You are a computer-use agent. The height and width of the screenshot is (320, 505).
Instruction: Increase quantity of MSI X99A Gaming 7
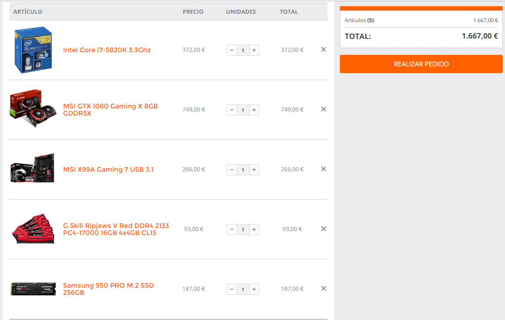click(254, 170)
